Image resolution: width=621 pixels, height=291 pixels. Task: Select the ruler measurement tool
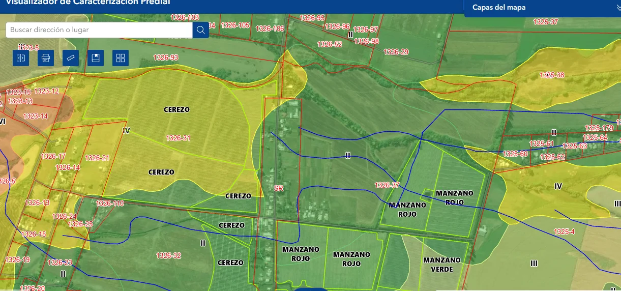click(x=71, y=58)
